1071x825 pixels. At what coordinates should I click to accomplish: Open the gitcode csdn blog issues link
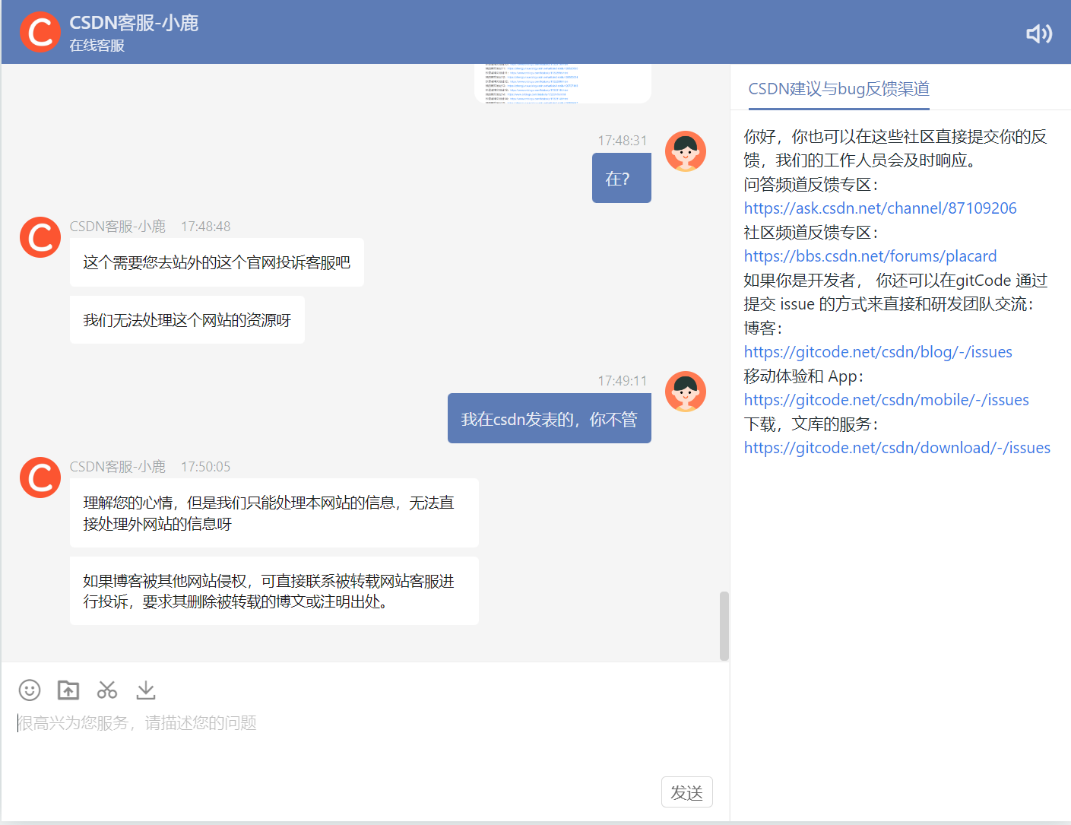pyautogui.click(x=878, y=352)
